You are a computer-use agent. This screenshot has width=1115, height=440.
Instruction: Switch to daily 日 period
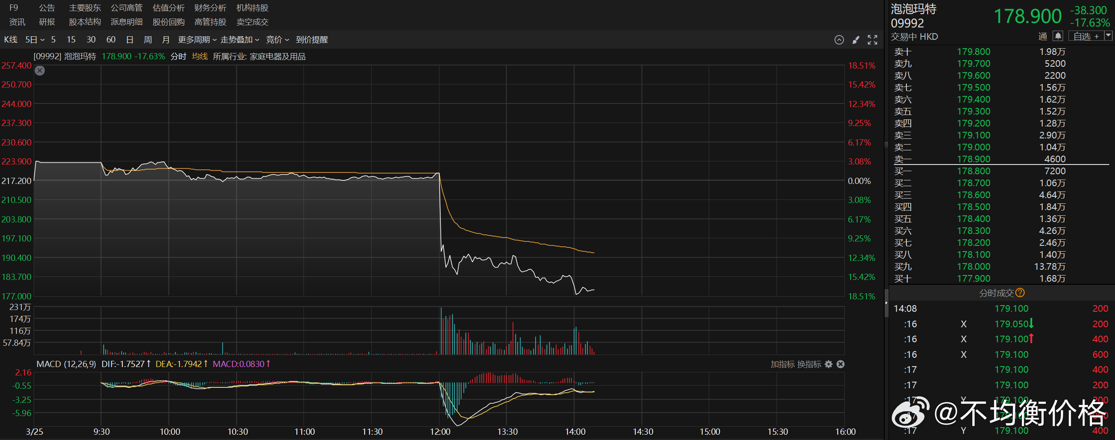[x=130, y=40]
